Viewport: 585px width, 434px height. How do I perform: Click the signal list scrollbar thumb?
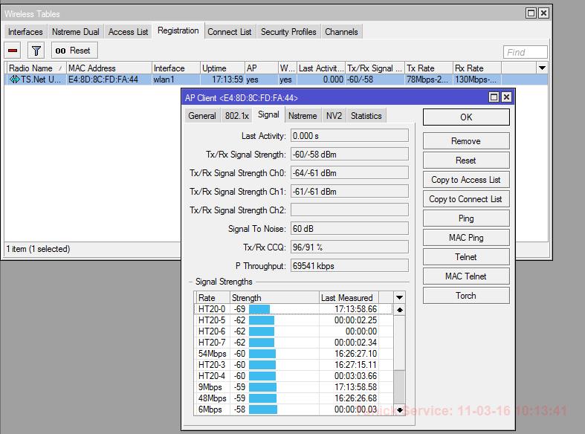(x=400, y=386)
